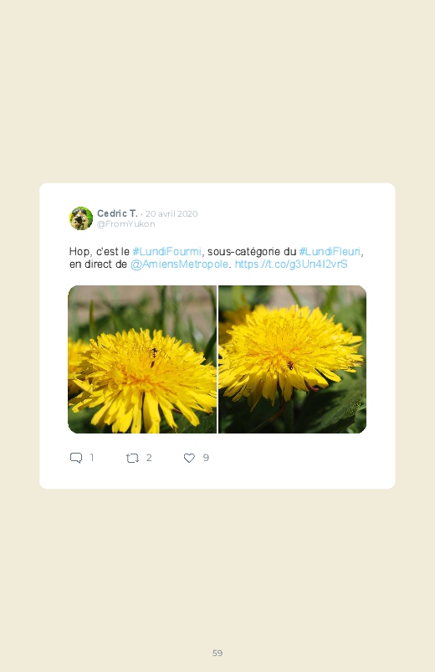
Task: Select the like count number 9
Action: coord(206,458)
